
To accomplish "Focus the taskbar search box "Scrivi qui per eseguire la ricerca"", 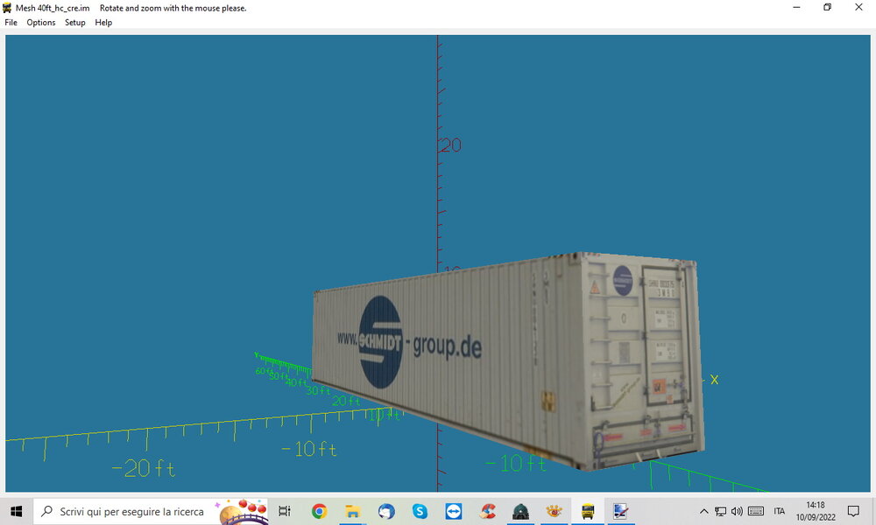I will pyautogui.click(x=151, y=511).
